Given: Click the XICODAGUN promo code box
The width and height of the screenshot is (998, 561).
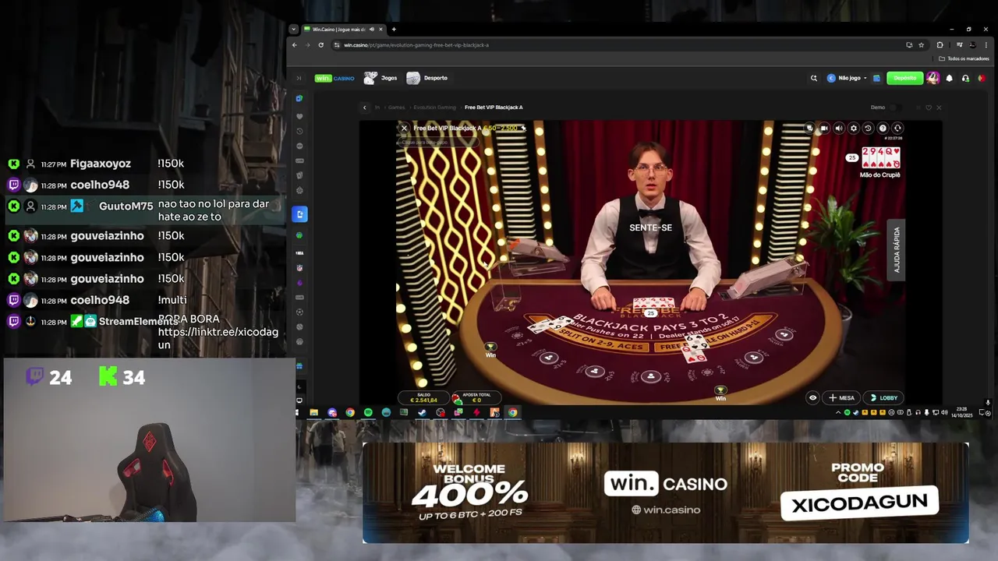Looking at the screenshot, I should (x=859, y=504).
